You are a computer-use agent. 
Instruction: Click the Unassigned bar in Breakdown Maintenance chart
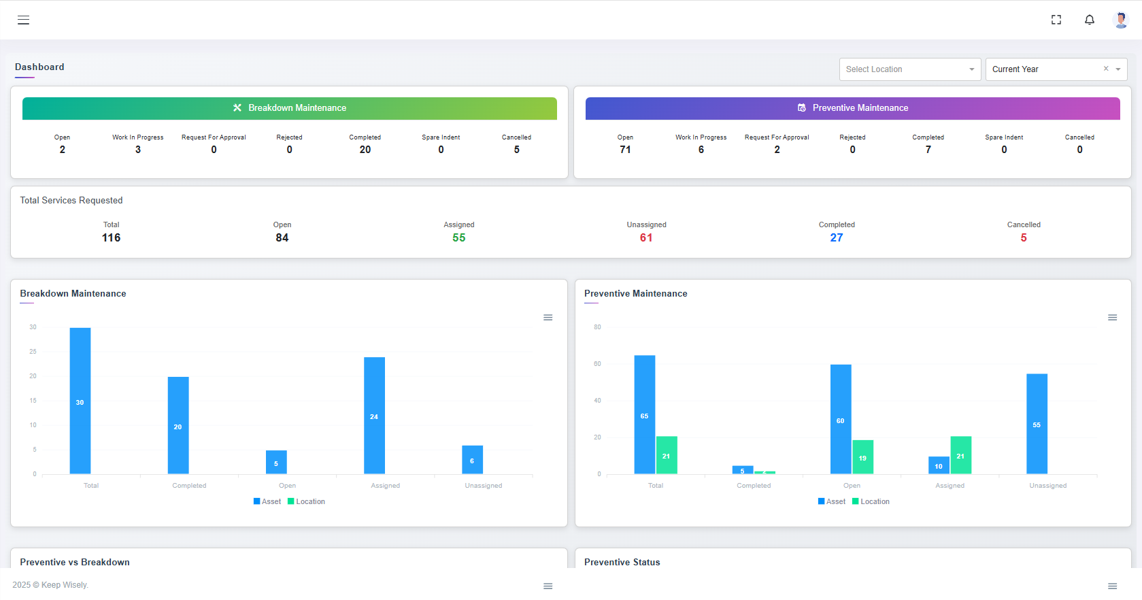[x=472, y=460]
